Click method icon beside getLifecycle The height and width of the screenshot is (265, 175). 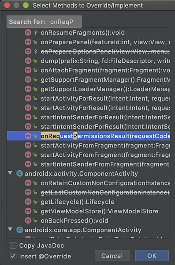point(28,202)
